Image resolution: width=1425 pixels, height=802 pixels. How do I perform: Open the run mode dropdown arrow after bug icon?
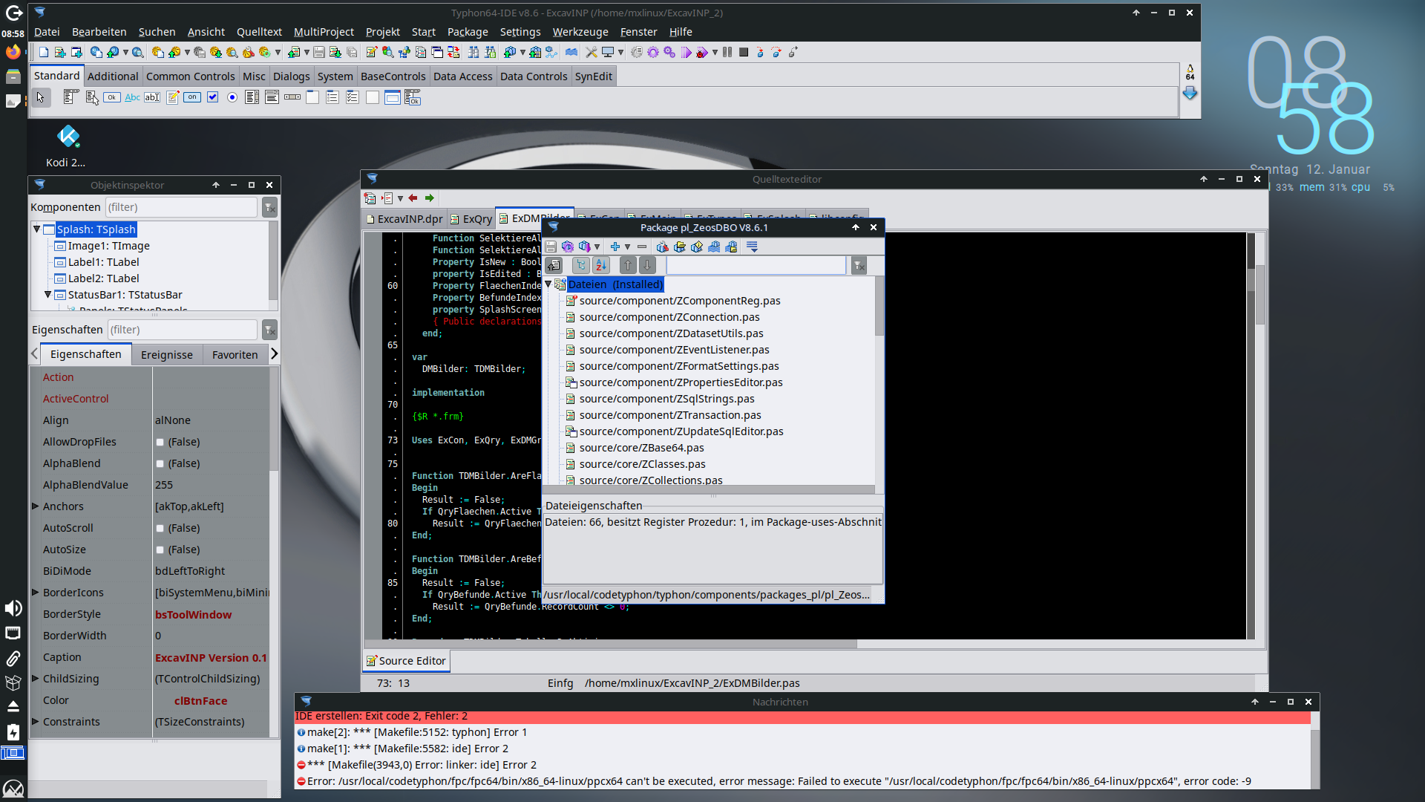715,52
